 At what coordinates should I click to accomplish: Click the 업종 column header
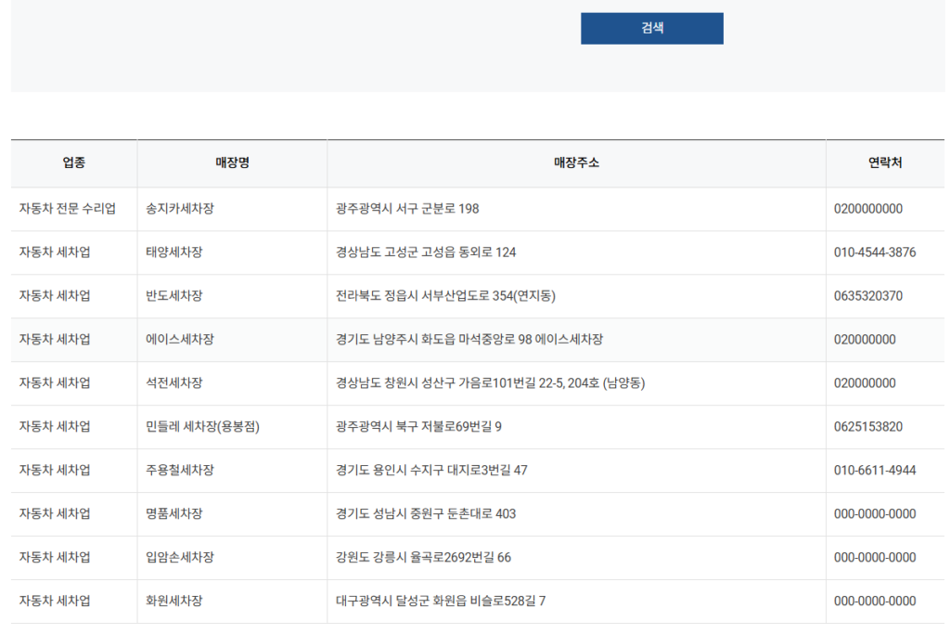[x=73, y=162]
